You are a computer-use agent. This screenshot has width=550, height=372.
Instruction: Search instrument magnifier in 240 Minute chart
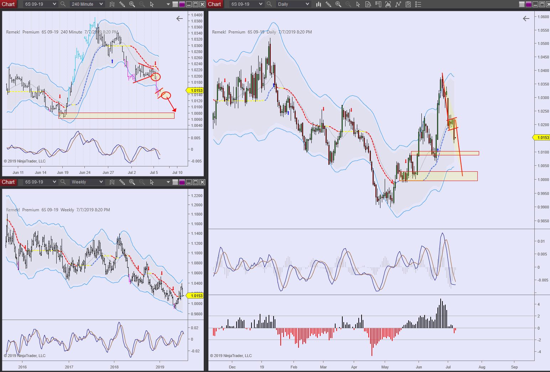(x=63, y=4)
